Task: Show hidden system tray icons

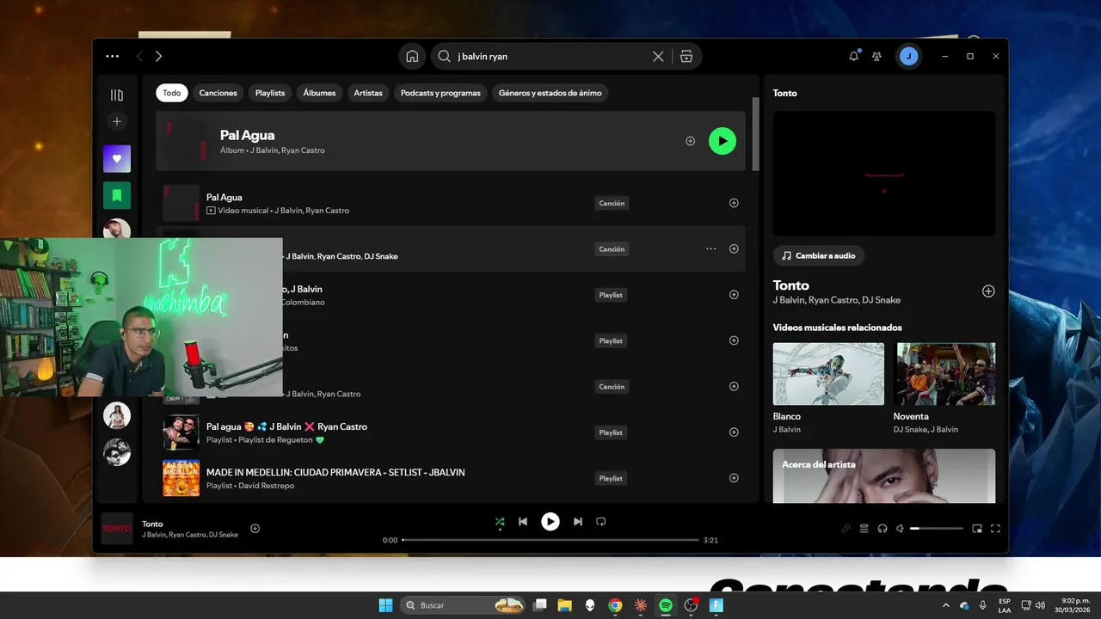Action: 945,605
